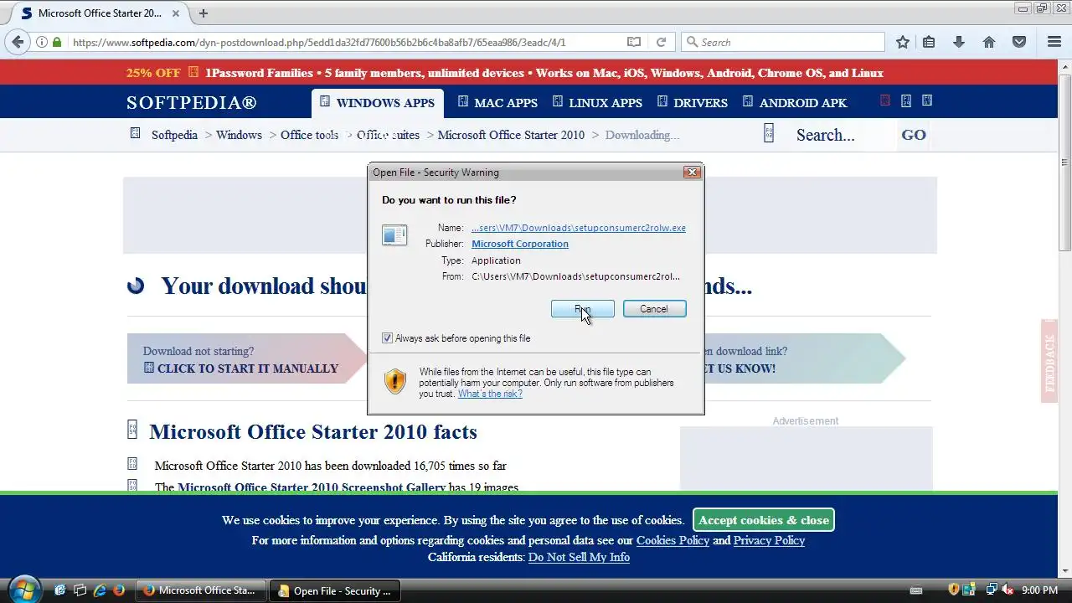Viewport: 1072px width, 603px height.
Task: Open the Screenshot Gallery link
Action: tap(312, 487)
